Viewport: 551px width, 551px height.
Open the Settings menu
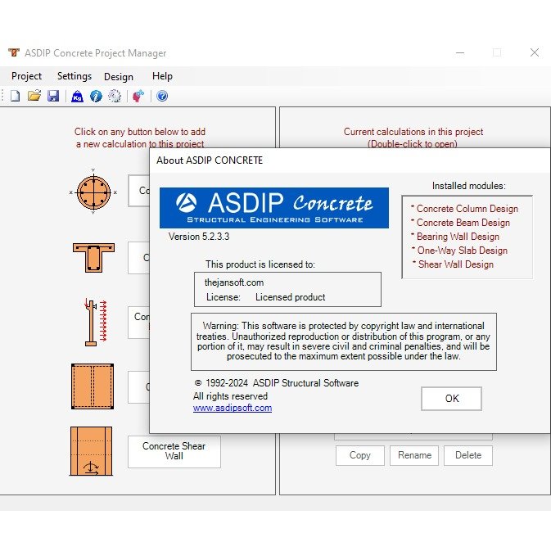tap(75, 76)
